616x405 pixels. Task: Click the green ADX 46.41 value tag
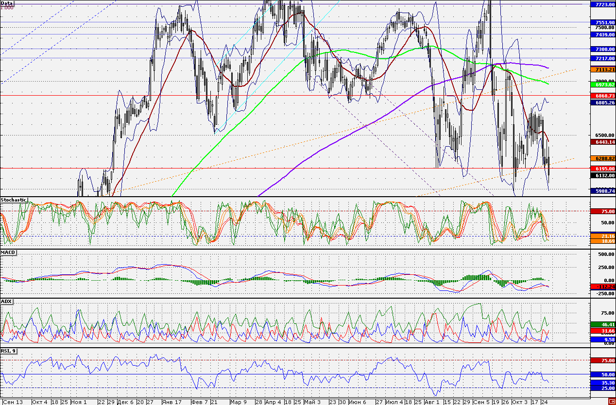(x=602, y=324)
